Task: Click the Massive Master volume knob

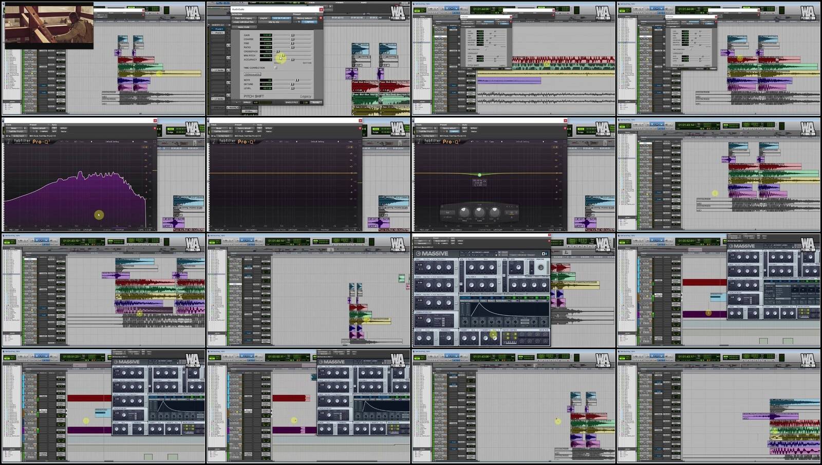Action: (540, 267)
